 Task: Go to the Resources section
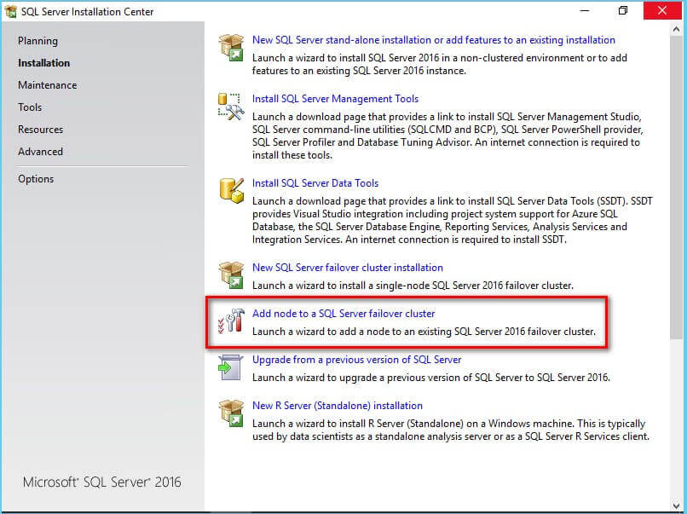[x=40, y=130]
